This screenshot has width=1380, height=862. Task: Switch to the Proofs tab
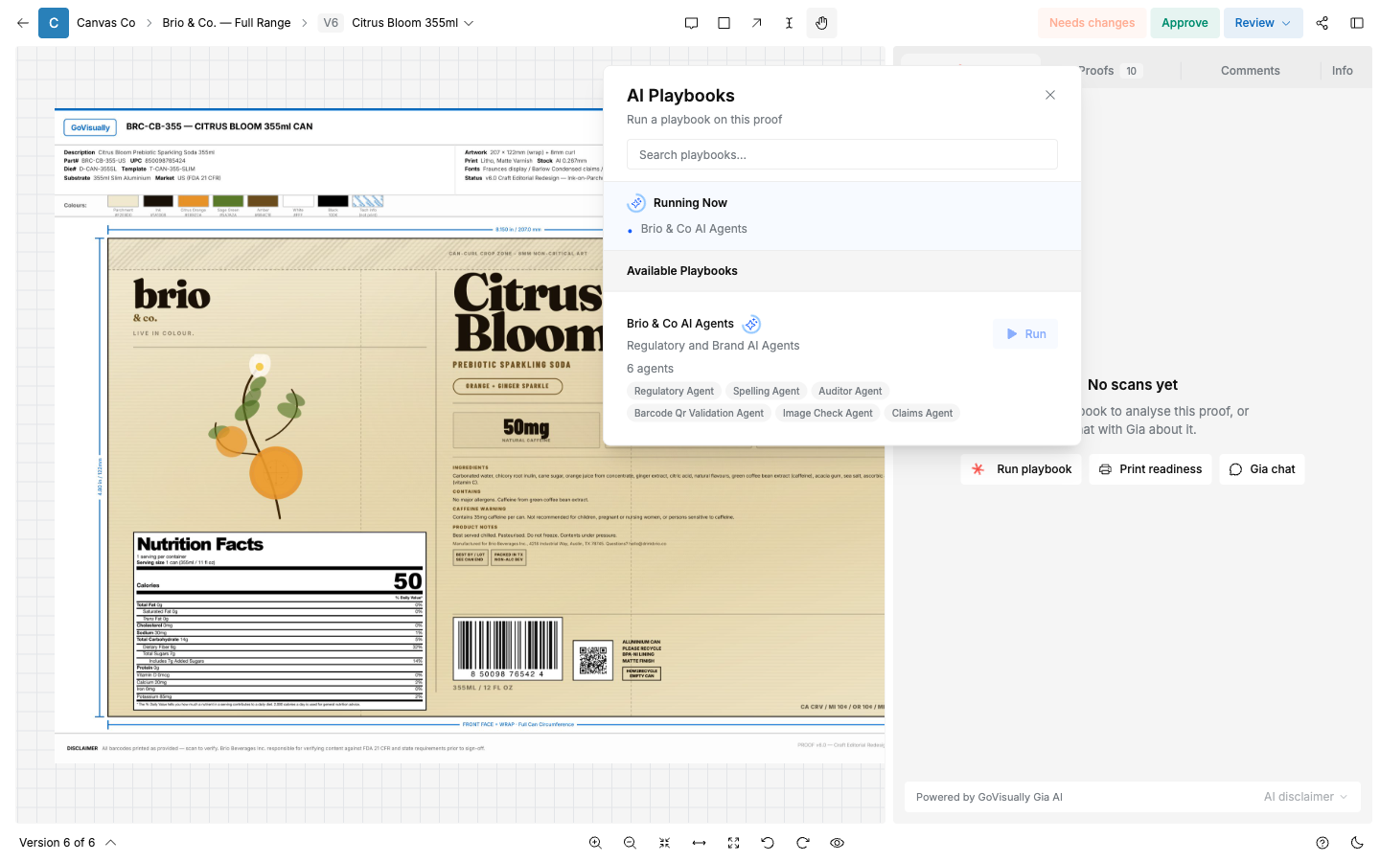point(1111,71)
